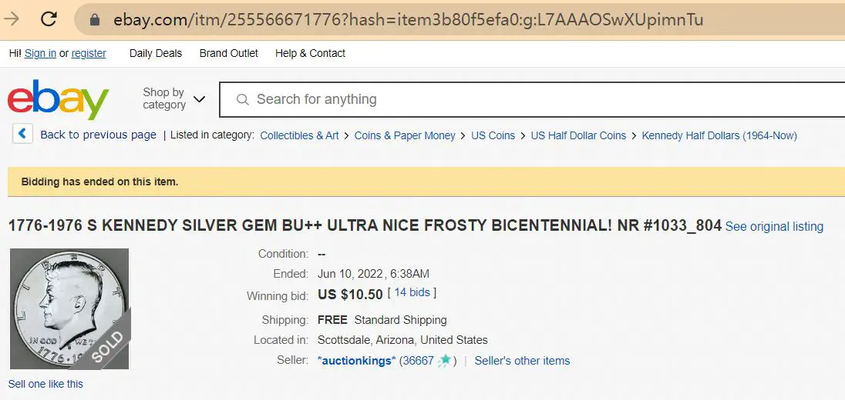Click the browser forward arrow
The height and width of the screenshot is (400, 845).
tap(12, 19)
